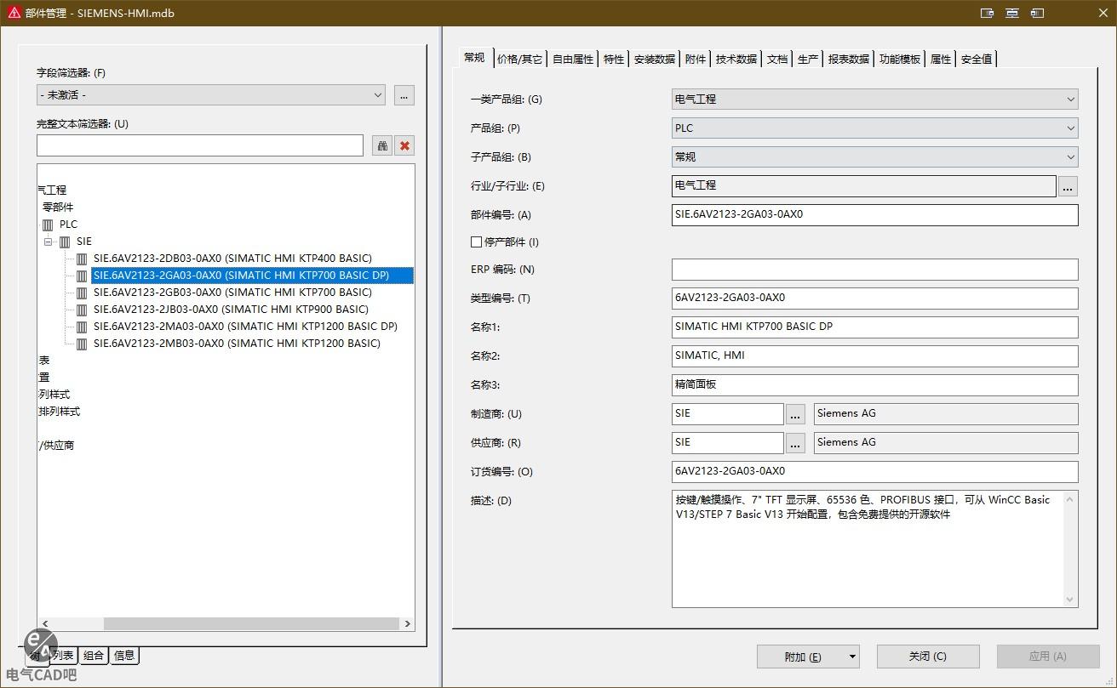
Task: Click PLC node icon in tree
Action: [48, 225]
